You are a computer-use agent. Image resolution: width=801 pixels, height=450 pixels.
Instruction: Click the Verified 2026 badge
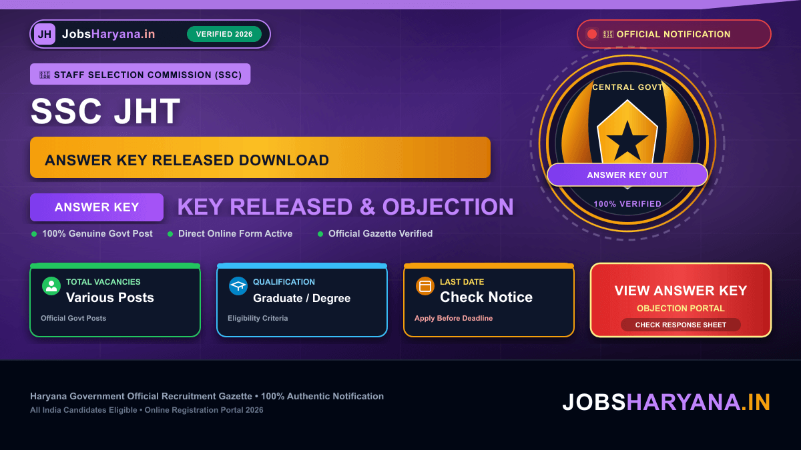coord(224,34)
